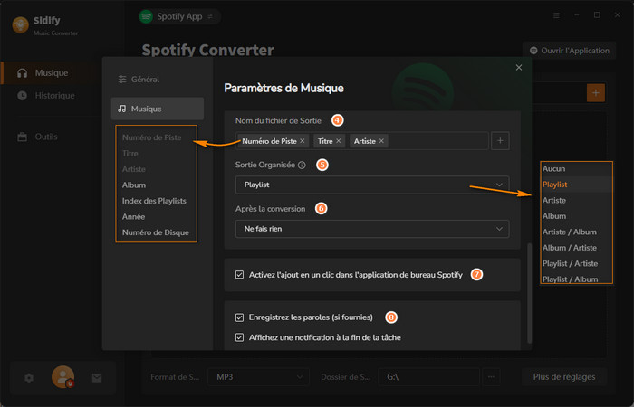Remove the Titre filename tag
The height and width of the screenshot is (407, 634).
[x=339, y=141]
